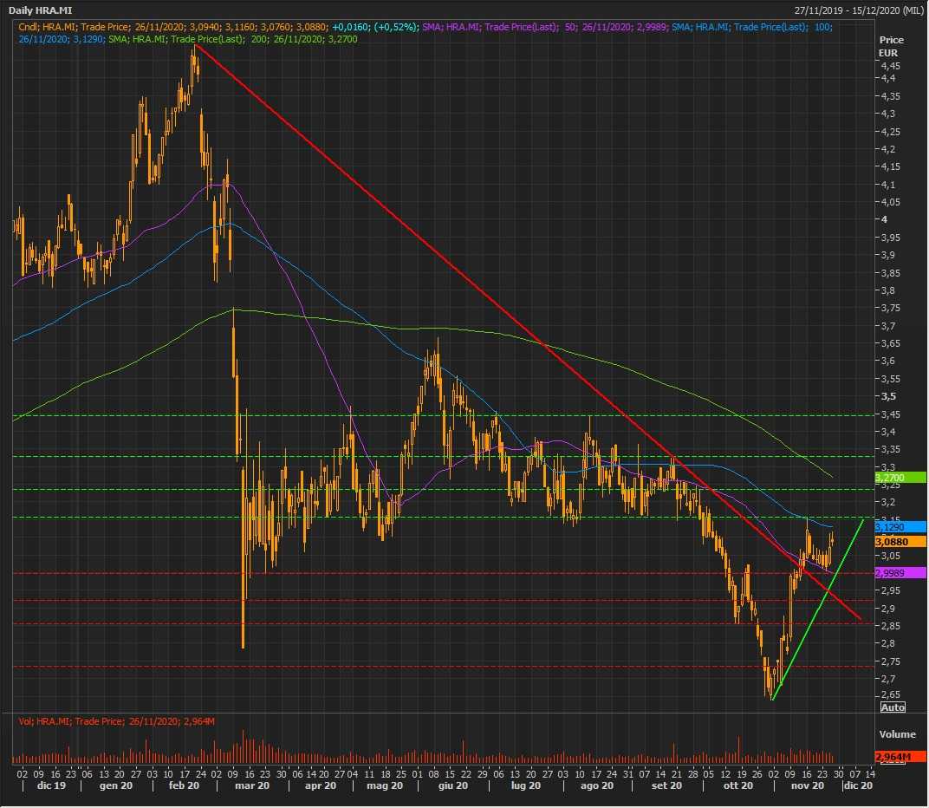Click the Price EUR axis label

coord(891,47)
